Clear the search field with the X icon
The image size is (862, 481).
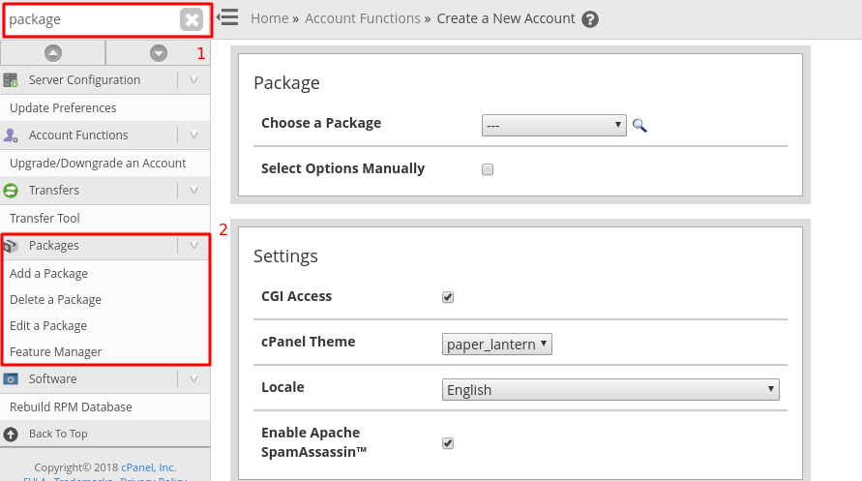tap(192, 19)
